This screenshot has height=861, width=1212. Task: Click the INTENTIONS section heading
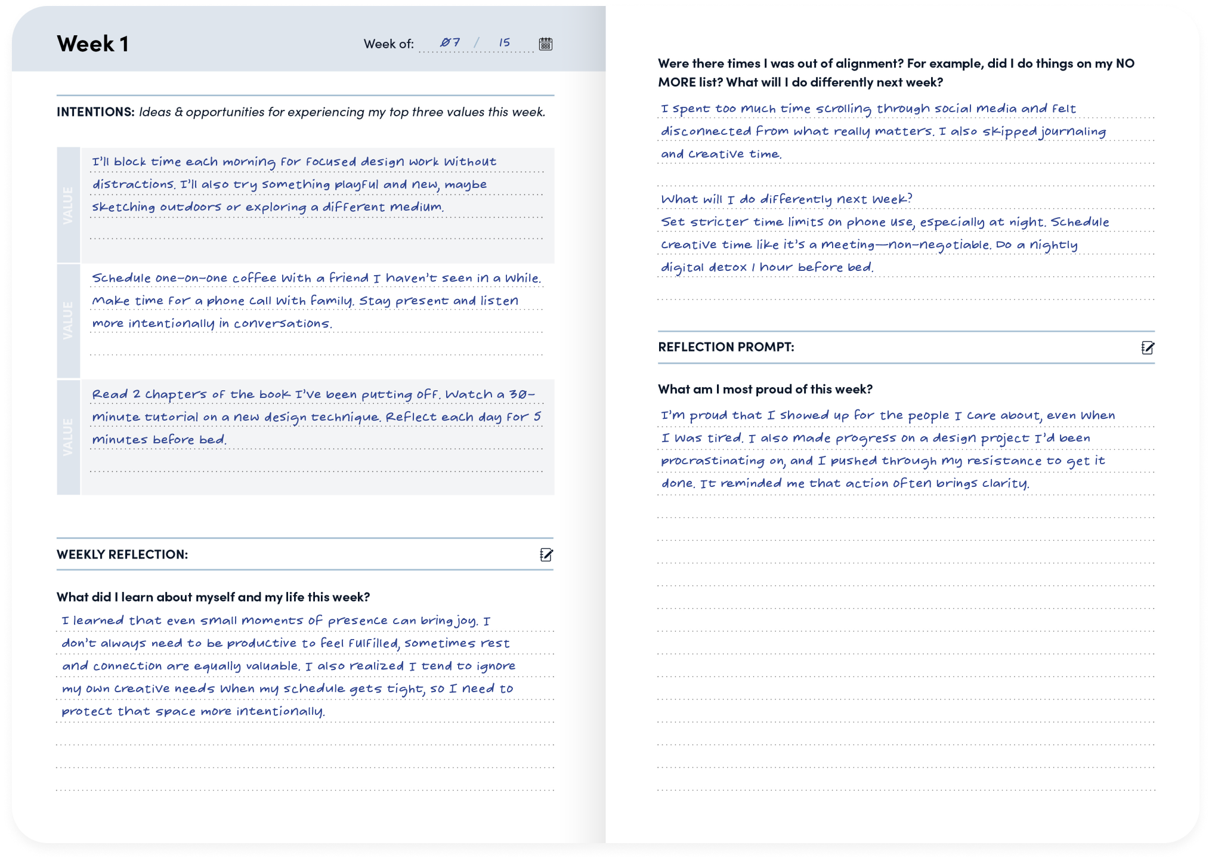coord(95,112)
